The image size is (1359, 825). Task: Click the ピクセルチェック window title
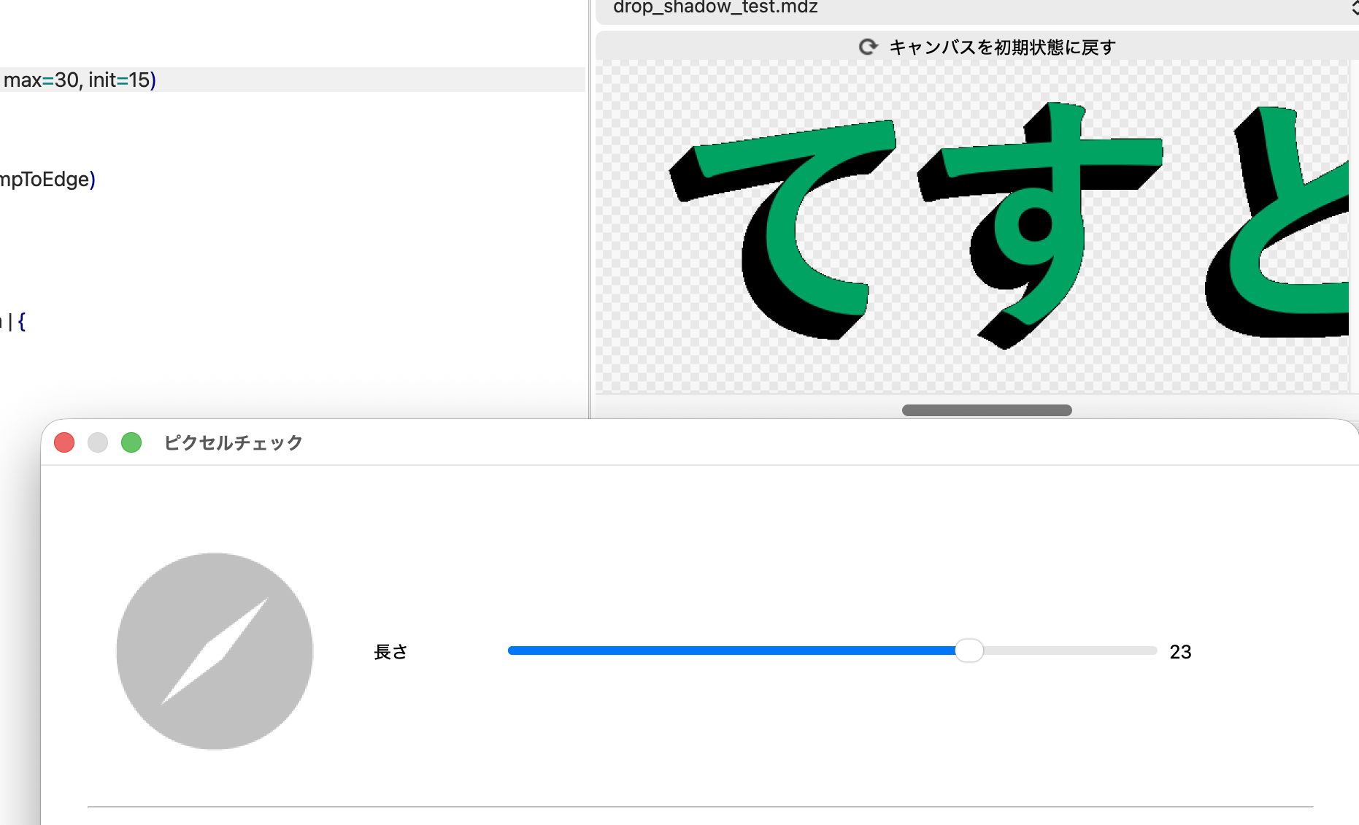click(233, 442)
